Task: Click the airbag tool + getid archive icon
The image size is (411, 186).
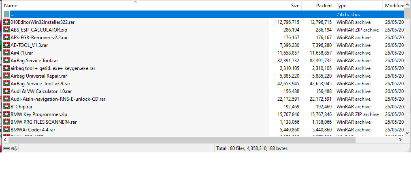Action: pos(6,68)
